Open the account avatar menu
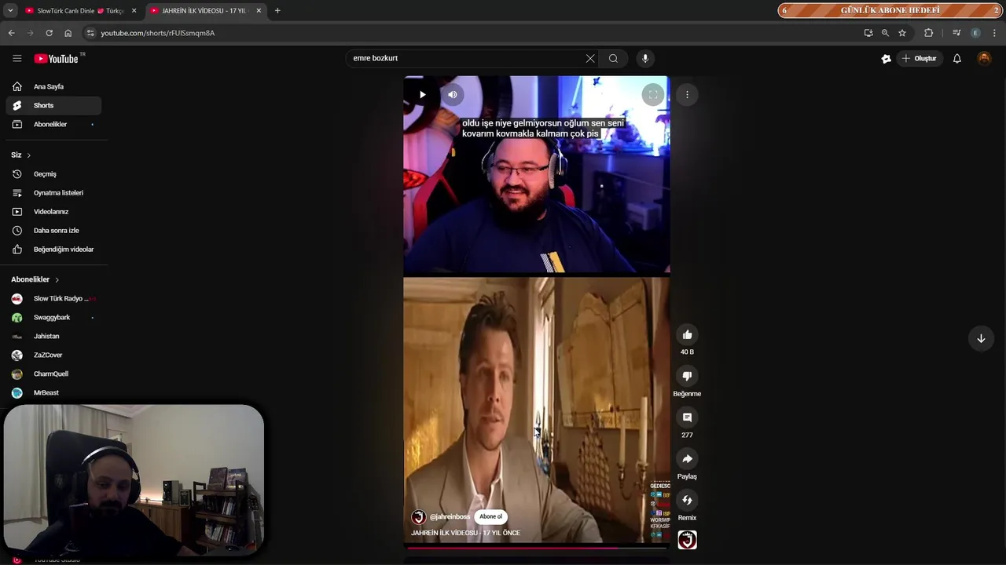The height and width of the screenshot is (565, 1006). 984,58
